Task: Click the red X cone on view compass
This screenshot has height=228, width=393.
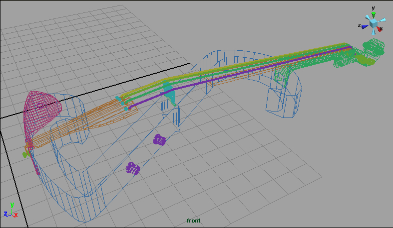Action: pyautogui.click(x=380, y=29)
